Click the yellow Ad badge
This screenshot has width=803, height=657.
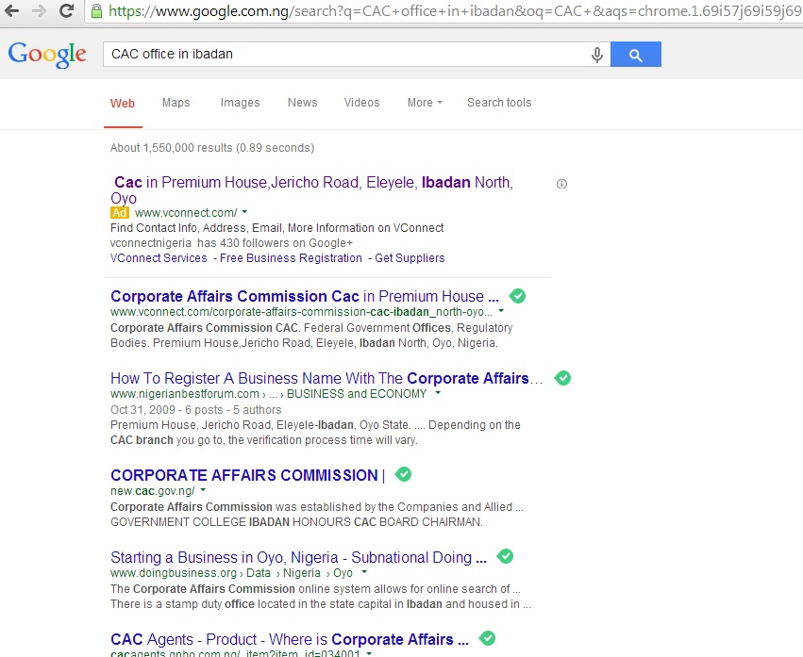[120, 212]
